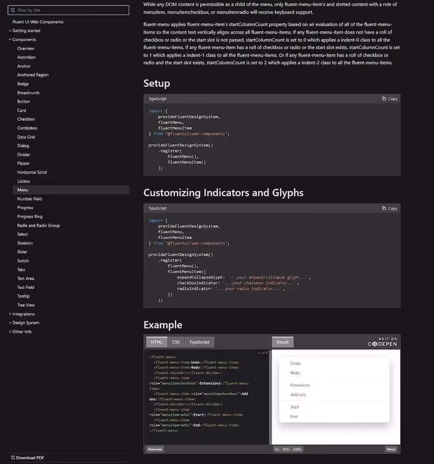The image size is (434, 464).
Task: Click the Copy icon in the Customizing Indicators code block
Action: (384, 209)
